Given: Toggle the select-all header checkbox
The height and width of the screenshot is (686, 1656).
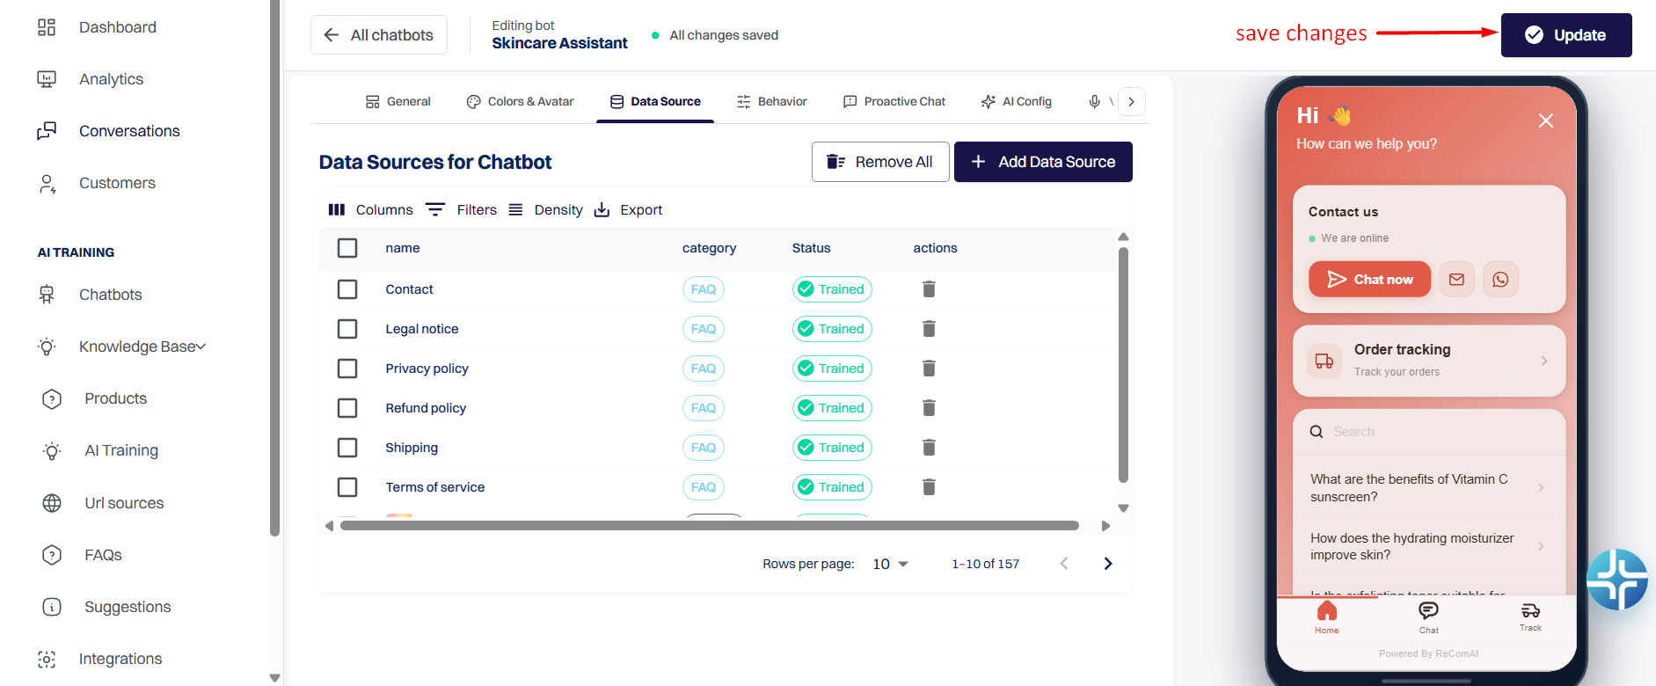Looking at the screenshot, I should [347, 248].
